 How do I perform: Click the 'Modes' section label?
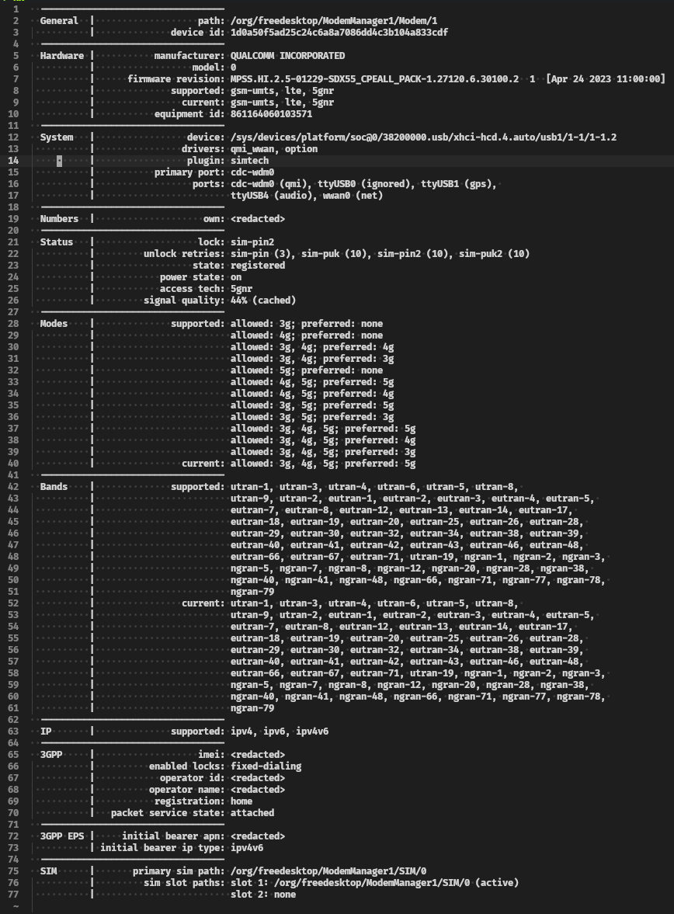(x=54, y=324)
